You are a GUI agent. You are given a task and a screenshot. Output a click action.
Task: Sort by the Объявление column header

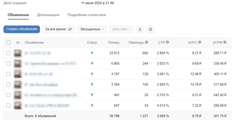click(34, 43)
